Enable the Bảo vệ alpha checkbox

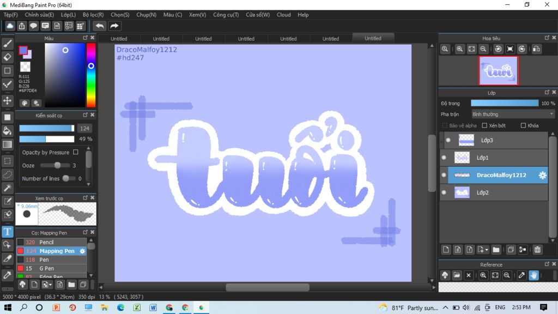[x=445, y=125]
